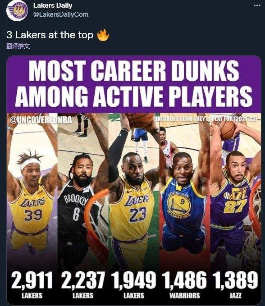
Task: Click the 1,949 dunk count
Action: 134,281
